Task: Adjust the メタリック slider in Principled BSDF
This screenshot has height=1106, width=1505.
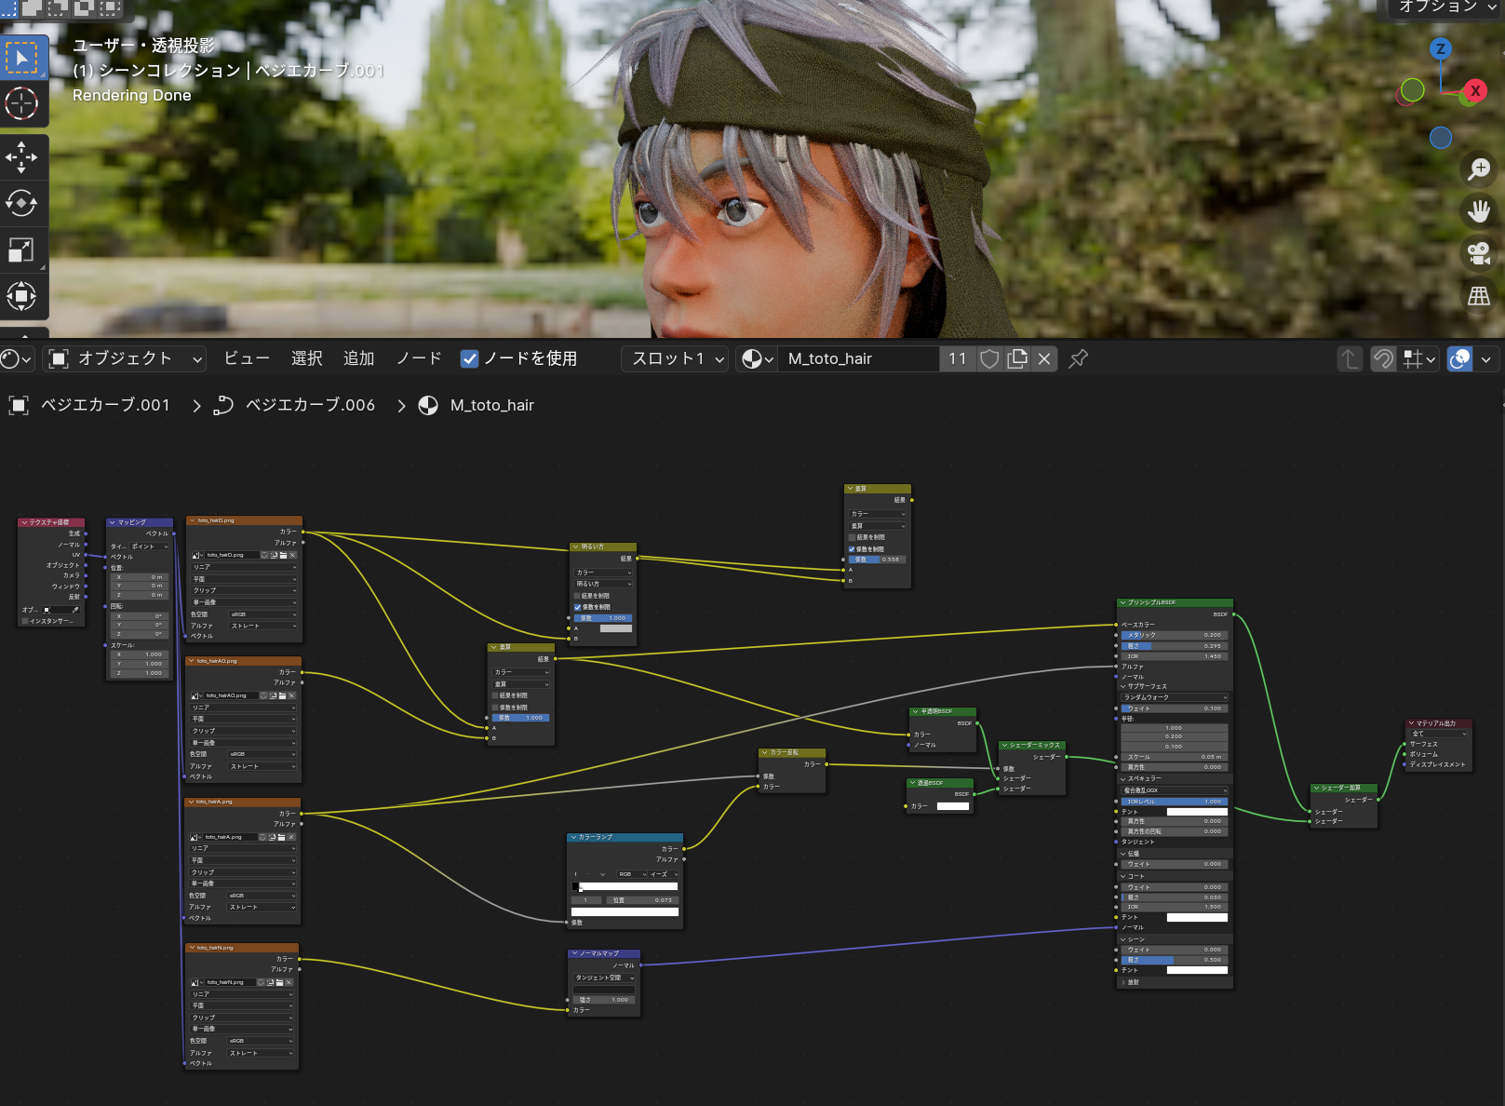Action: point(1174,635)
